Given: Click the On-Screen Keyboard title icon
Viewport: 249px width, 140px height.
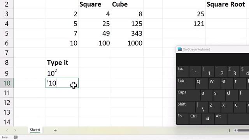Looking at the screenshot, I should [180, 49].
